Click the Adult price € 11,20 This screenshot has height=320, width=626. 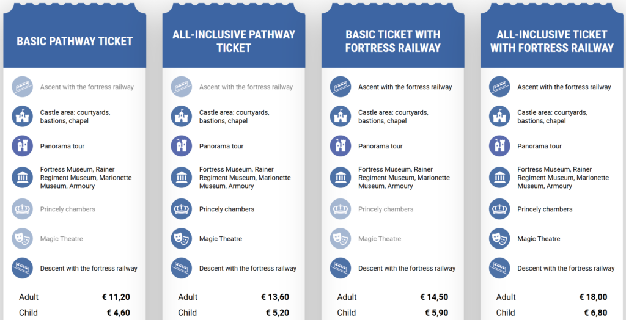[116, 297]
